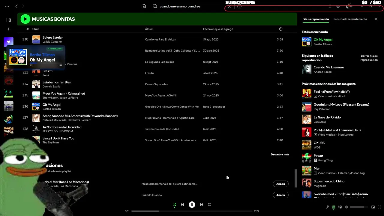
Task: Open album link 'Canciones Para El Volcán'
Action: (160, 40)
